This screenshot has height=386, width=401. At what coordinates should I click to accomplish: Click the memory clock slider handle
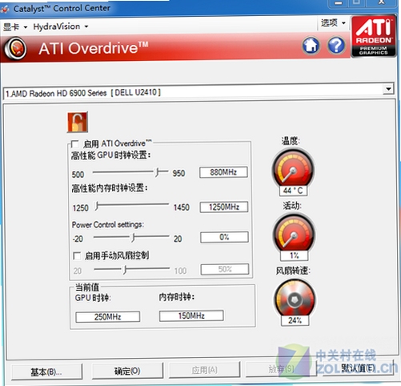pos(98,207)
